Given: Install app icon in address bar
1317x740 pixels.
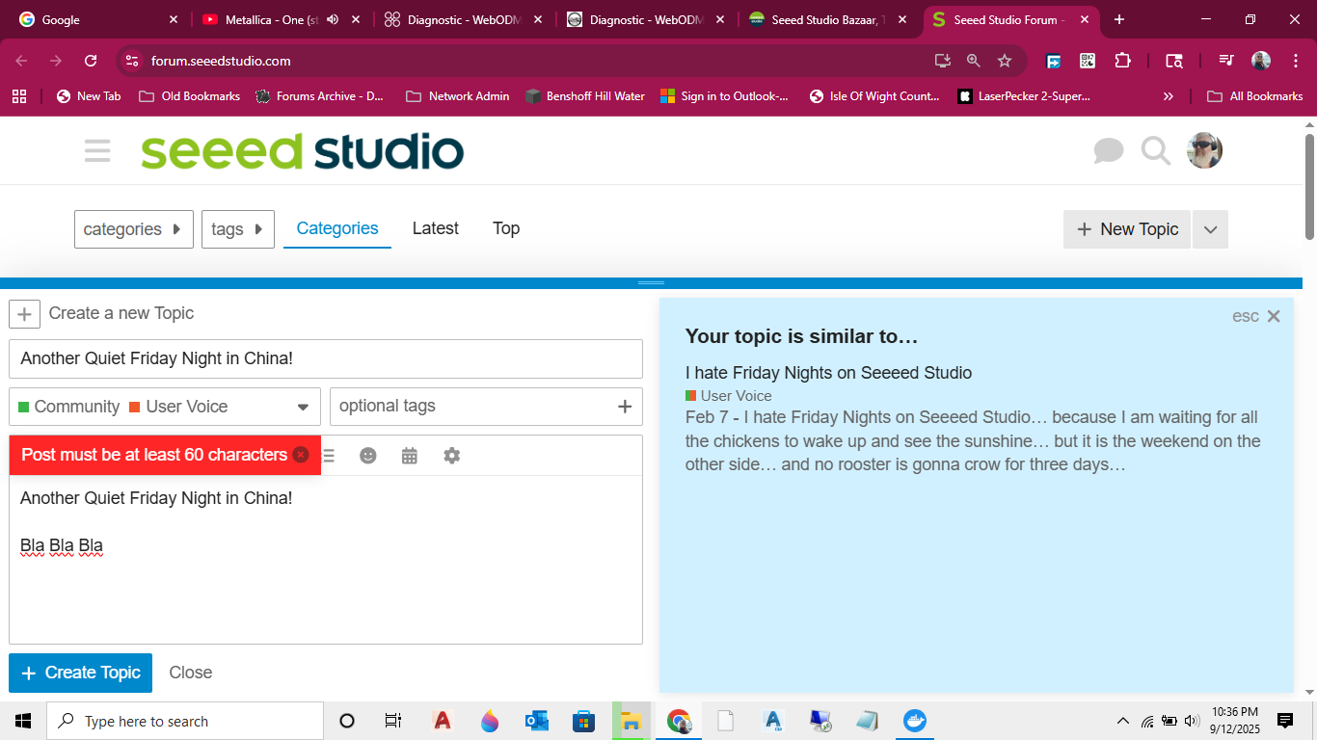Looking at the screenshot, I should pyautogui.click(x=943, y=61).
